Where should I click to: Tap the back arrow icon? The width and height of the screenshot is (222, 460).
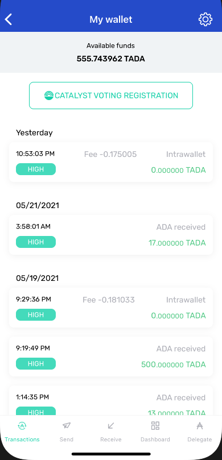(9, 20)
